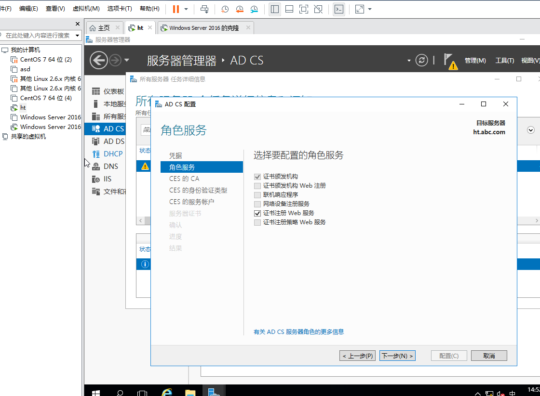540x396 pixels.
Task: Open the notifications flag with warning
Action: (450, 61)
